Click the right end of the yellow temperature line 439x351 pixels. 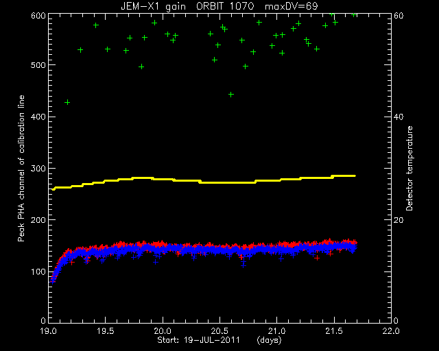coord(354,175)
